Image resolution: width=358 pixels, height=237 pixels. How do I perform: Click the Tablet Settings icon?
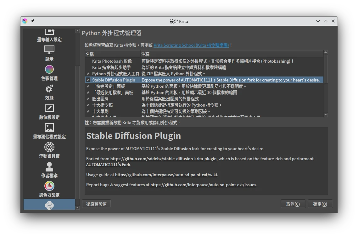click(x=49, y=108)
